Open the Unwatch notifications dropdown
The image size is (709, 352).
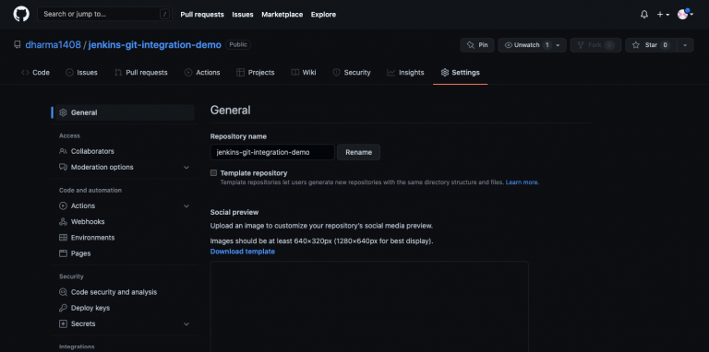(532, 45)
